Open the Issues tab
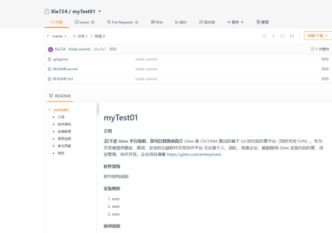This screenshot has height=233, width=332. click(85, 22)
